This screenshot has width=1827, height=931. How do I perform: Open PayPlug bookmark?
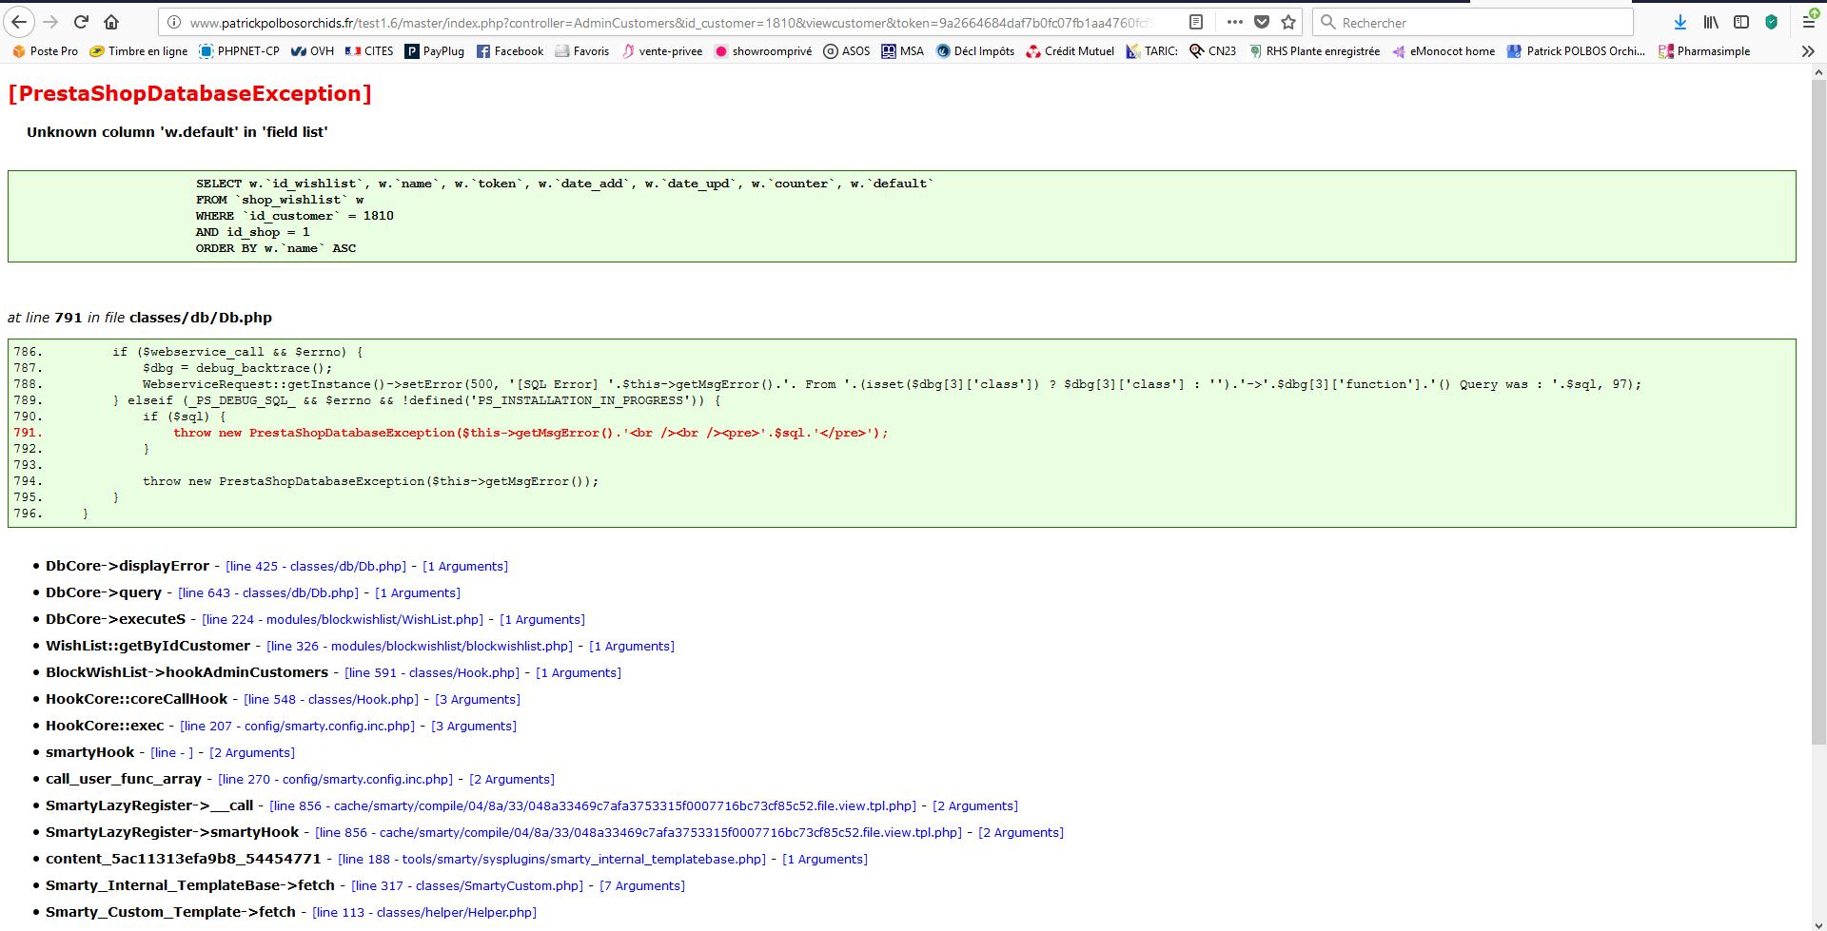[x=435, y=51]
